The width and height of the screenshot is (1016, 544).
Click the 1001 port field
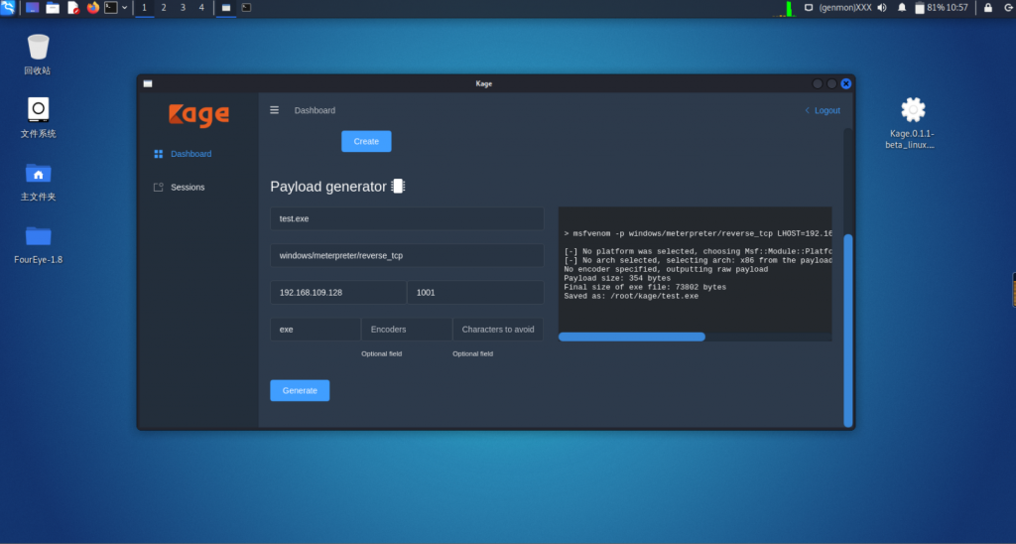475,293
